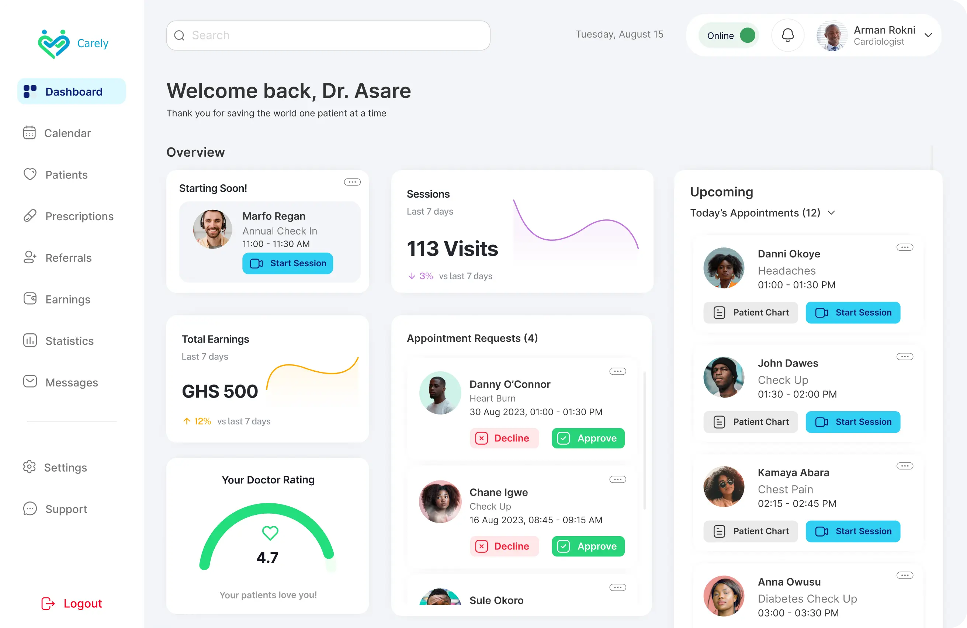Click the Referrals person-plus sidebar icon

point(30,257)
